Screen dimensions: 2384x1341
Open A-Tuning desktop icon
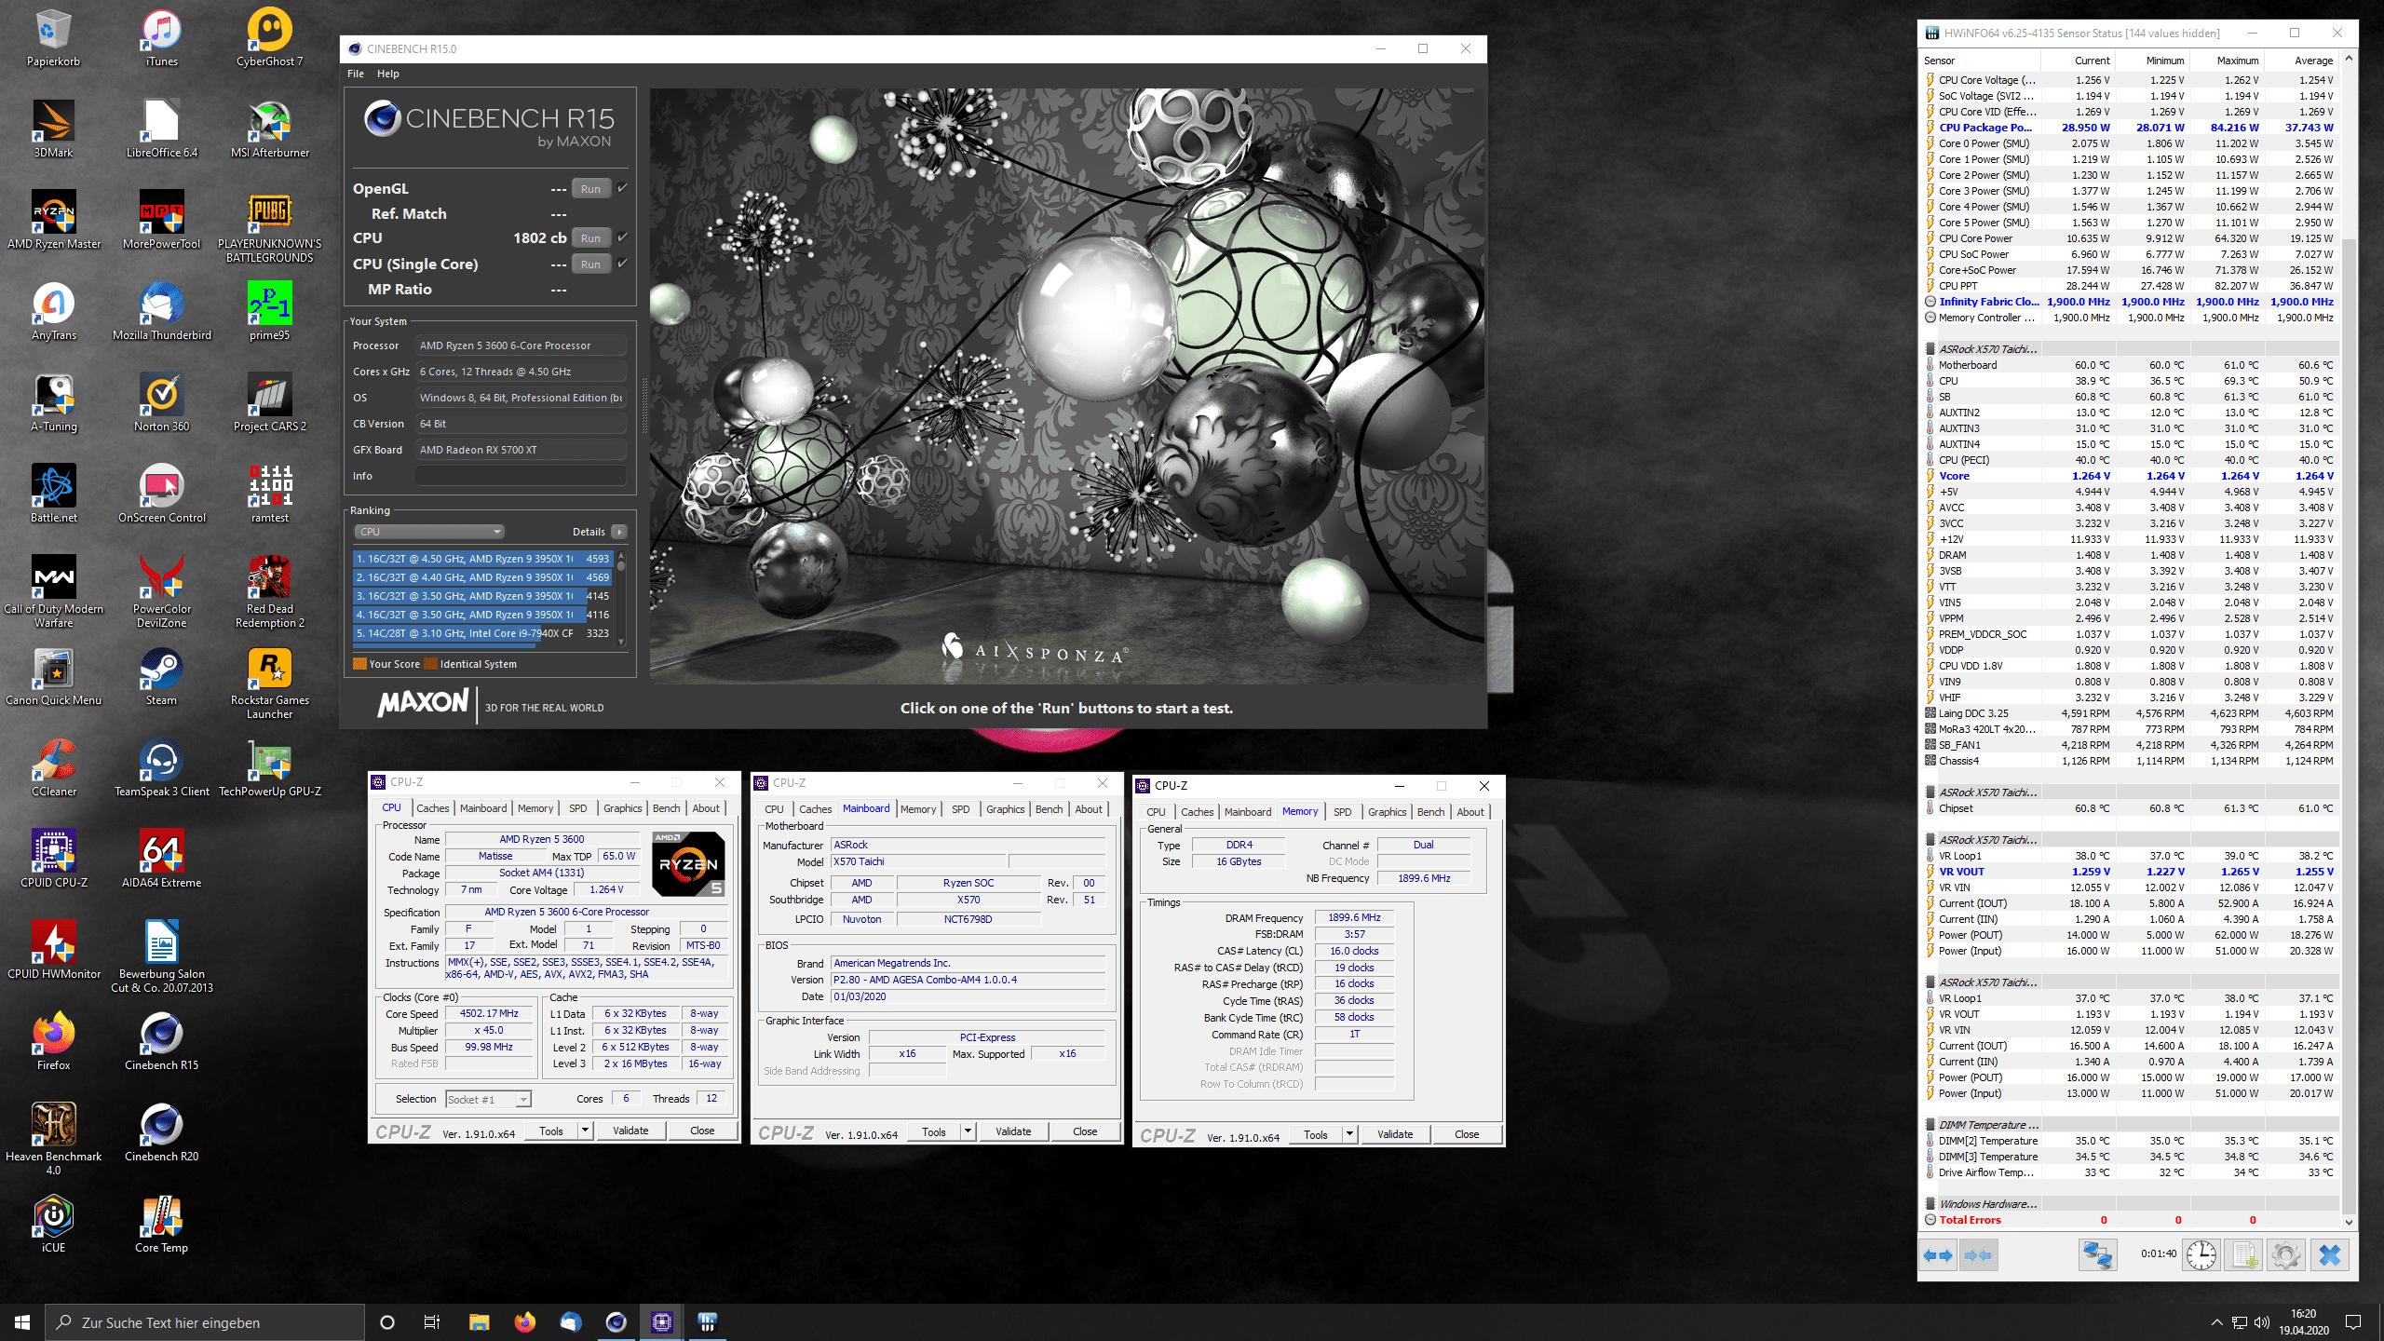click(54, 403)
